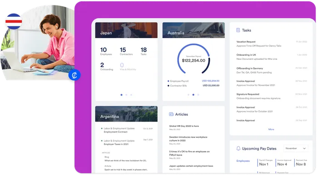Image resolution: width=317 pixels, height=175 pixels.
Task: Click the Employee Payroll USD 100,254.00 amount
Action: (210, 81)
